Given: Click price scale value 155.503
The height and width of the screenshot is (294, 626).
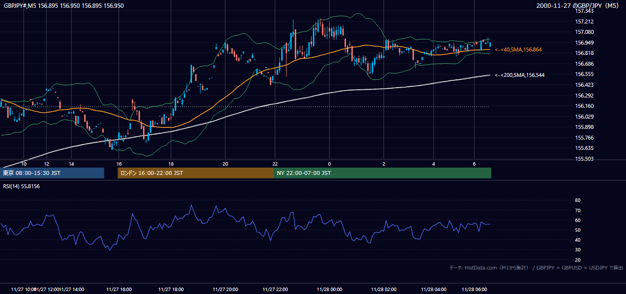Looking at the screenshot, I should [x=584, y=159].
